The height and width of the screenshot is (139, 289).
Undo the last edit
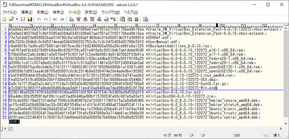(39, 19)
